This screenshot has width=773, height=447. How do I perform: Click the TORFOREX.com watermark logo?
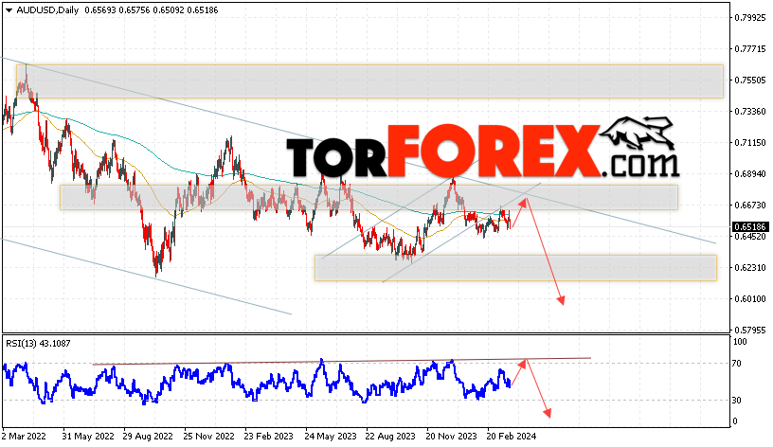(483, 151)
